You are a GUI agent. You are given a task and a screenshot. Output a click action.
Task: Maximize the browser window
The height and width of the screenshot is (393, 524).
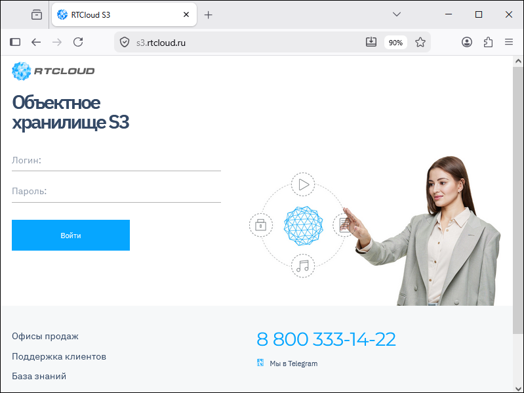[479, 14]
